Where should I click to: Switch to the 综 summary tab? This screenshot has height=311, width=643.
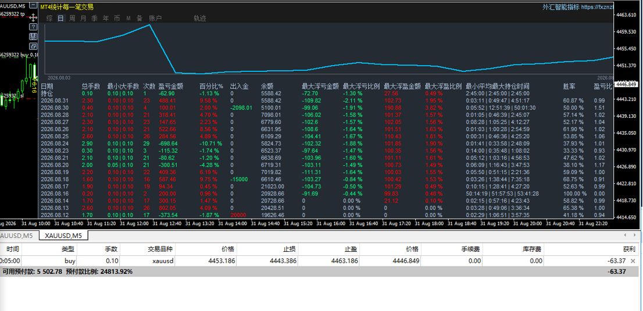49,18
